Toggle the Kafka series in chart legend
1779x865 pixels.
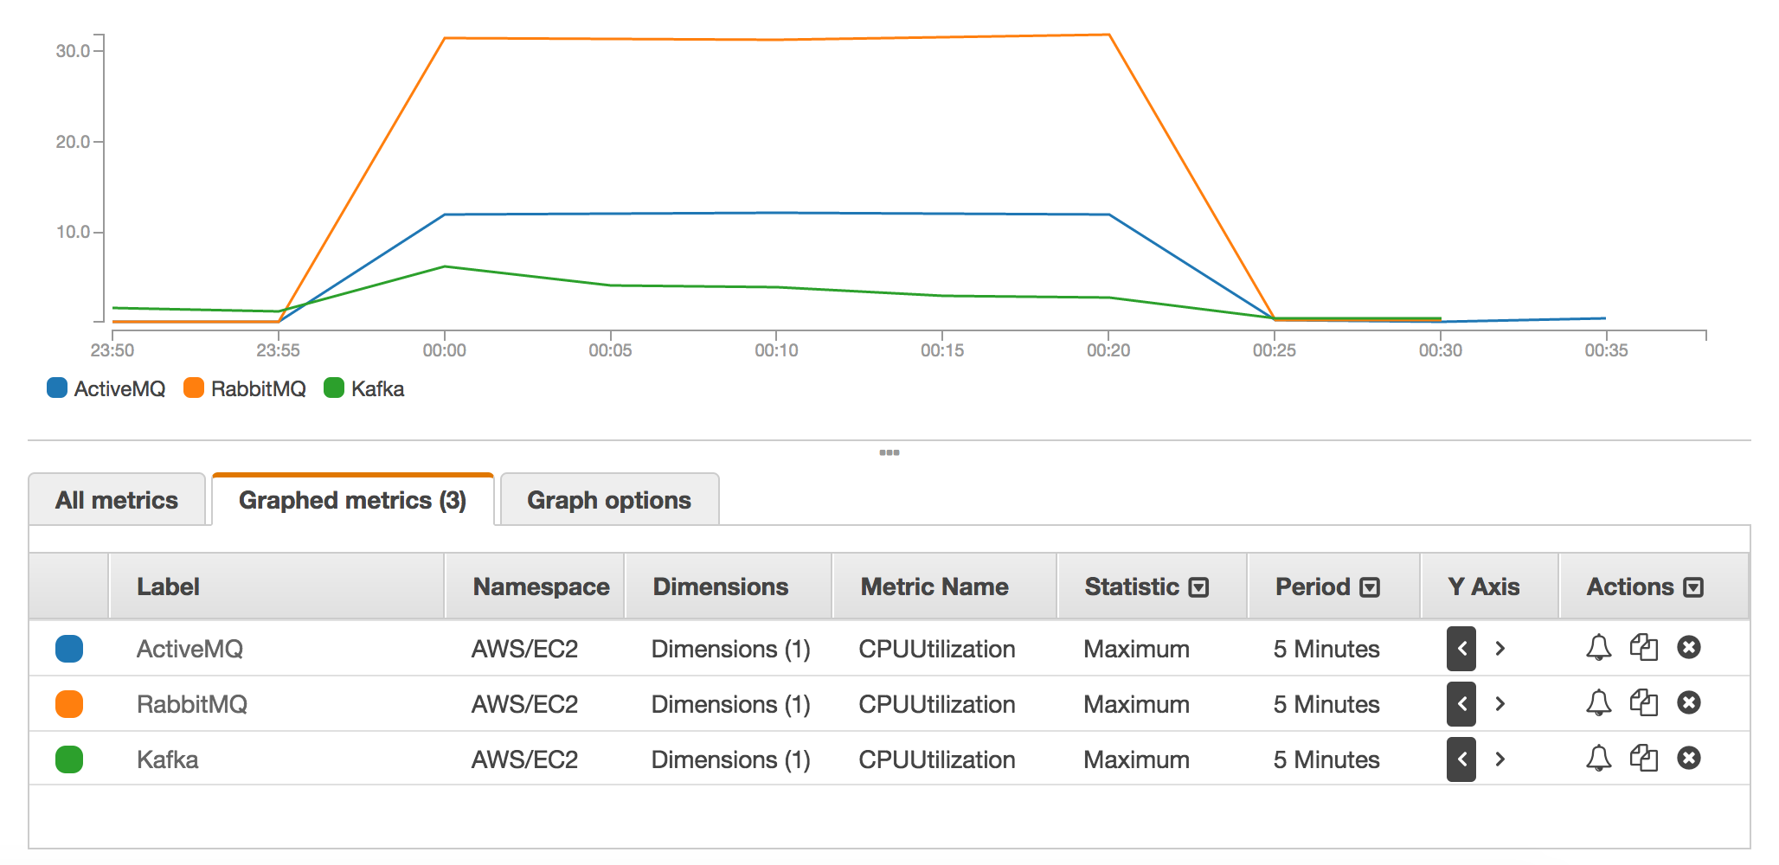point(364,388)
